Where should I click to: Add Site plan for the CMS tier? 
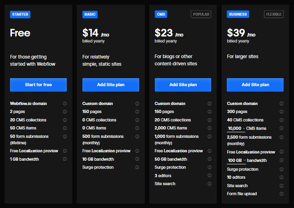coord(183,85)
